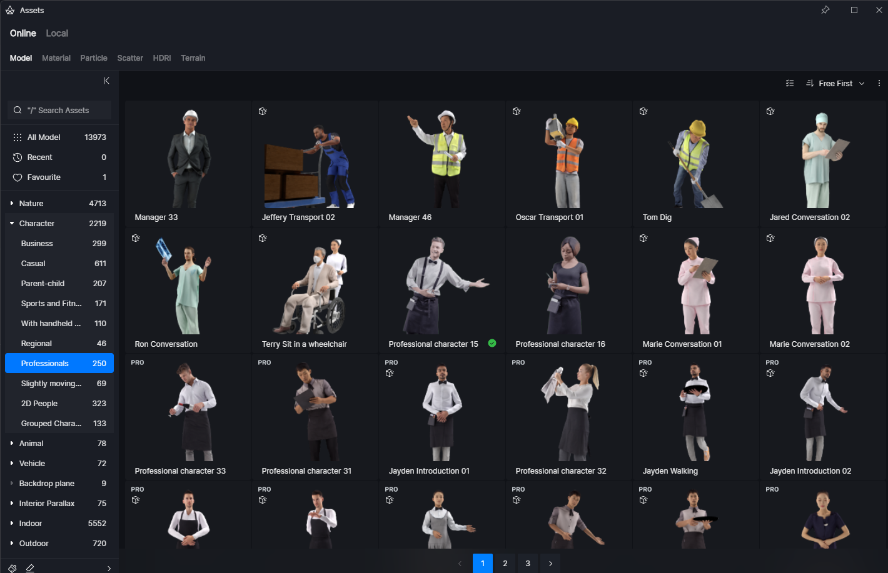The width and height of the screenshot is (888, 573).
Task: Click the pencil edit icon at sidebar bottom
Action: (x=30, y=568)
